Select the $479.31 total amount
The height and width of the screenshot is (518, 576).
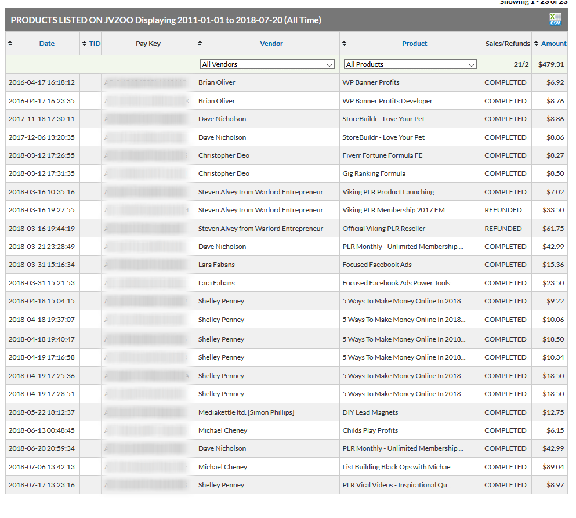(x=551, y=64)
